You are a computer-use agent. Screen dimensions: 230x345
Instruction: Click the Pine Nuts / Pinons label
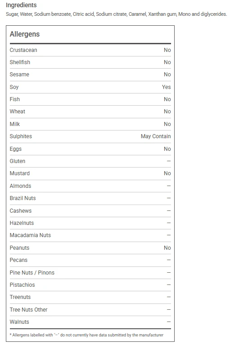[32, 273]
